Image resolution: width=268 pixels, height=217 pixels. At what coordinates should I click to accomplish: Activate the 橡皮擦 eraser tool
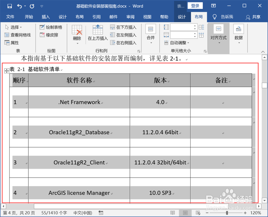[x=49, y=35]
